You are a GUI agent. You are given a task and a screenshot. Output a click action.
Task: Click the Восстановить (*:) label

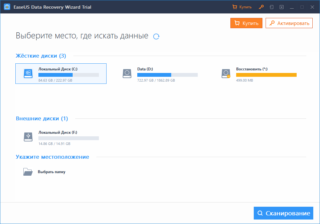pos(252,69)
